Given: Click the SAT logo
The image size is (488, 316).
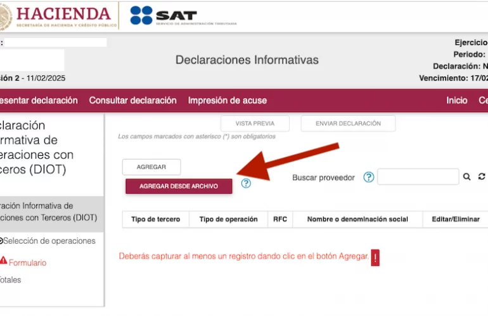Looking at the screenshot, I should pos(183,16).
